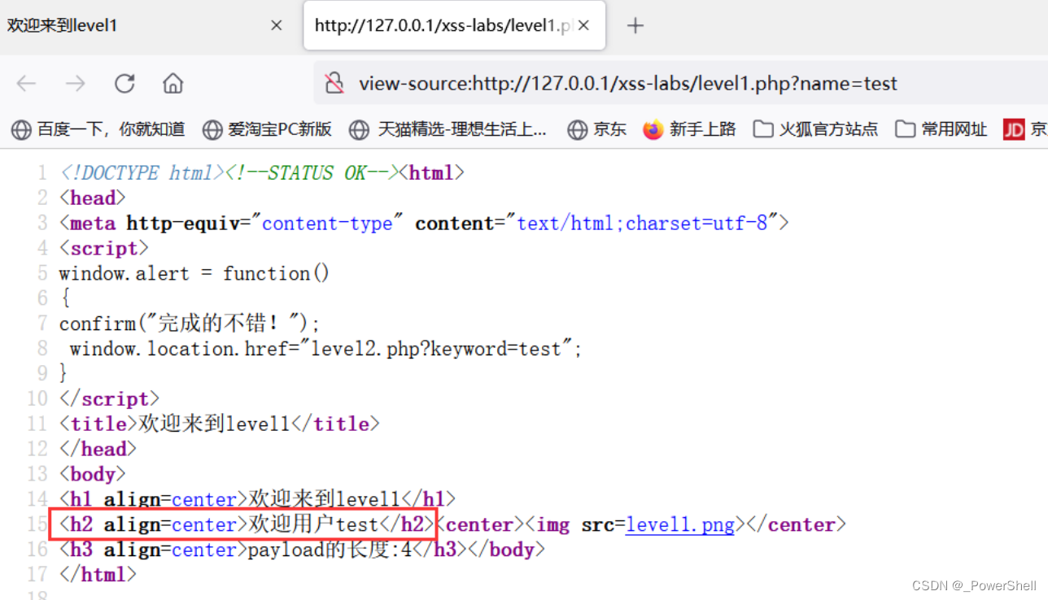Click the confirm("完成的不错！") line
Viewport: 1048px width, 600px height.
pyautogui.click(x=190, y=324)
